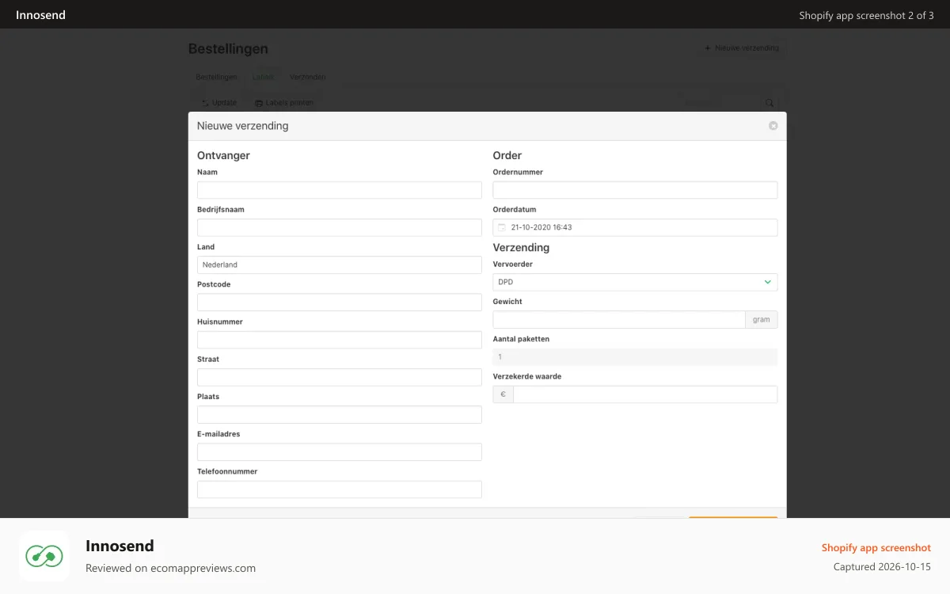This screenshot has width=950, height=594.
Task: Switch to the dimmed Bestellingen tab
Action: click(x=216, y=77)
